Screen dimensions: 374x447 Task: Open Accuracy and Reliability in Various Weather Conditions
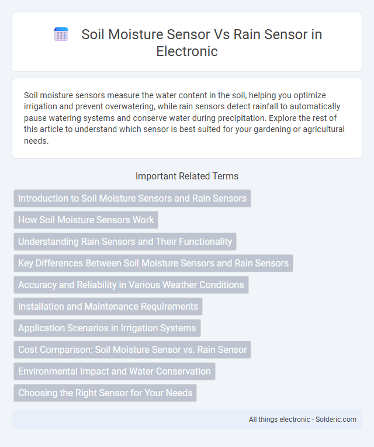(131, 285)
